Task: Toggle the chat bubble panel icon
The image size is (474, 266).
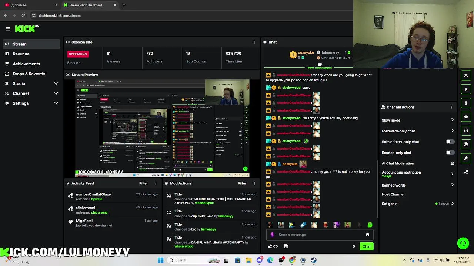Action: 466,117
